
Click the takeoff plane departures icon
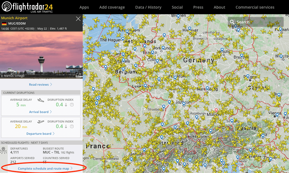(41, 122)
